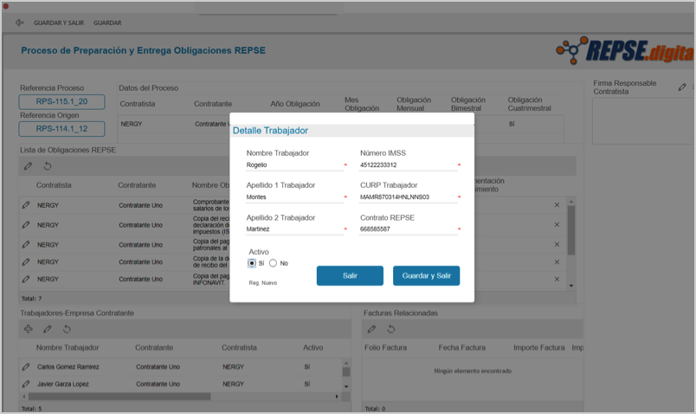Click the REPSE digital logo

[x=625, y=50]
